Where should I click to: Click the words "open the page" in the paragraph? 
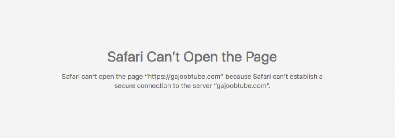(x=121, y=77)
